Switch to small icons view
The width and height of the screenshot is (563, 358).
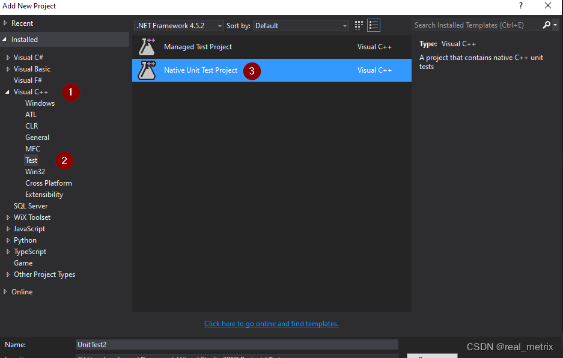358,25
